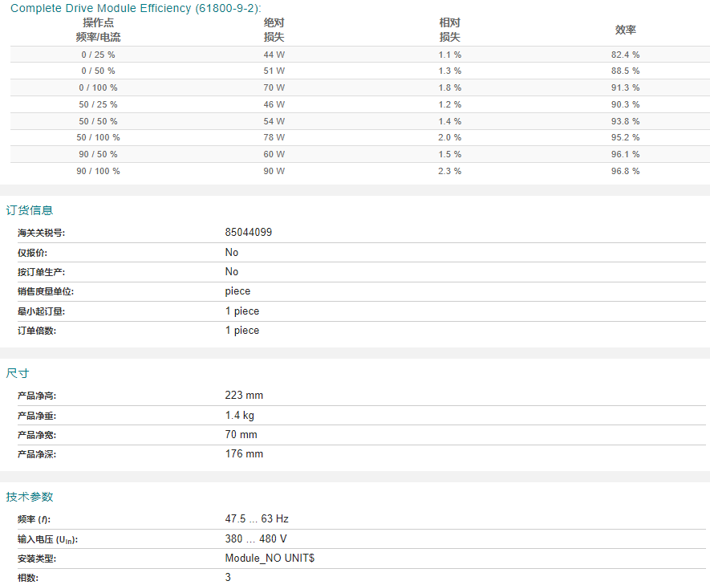The height and width of the screenshot is (585, 710).
Task: Click the 78 W absolute loss value
Action: tap(274, 137)
